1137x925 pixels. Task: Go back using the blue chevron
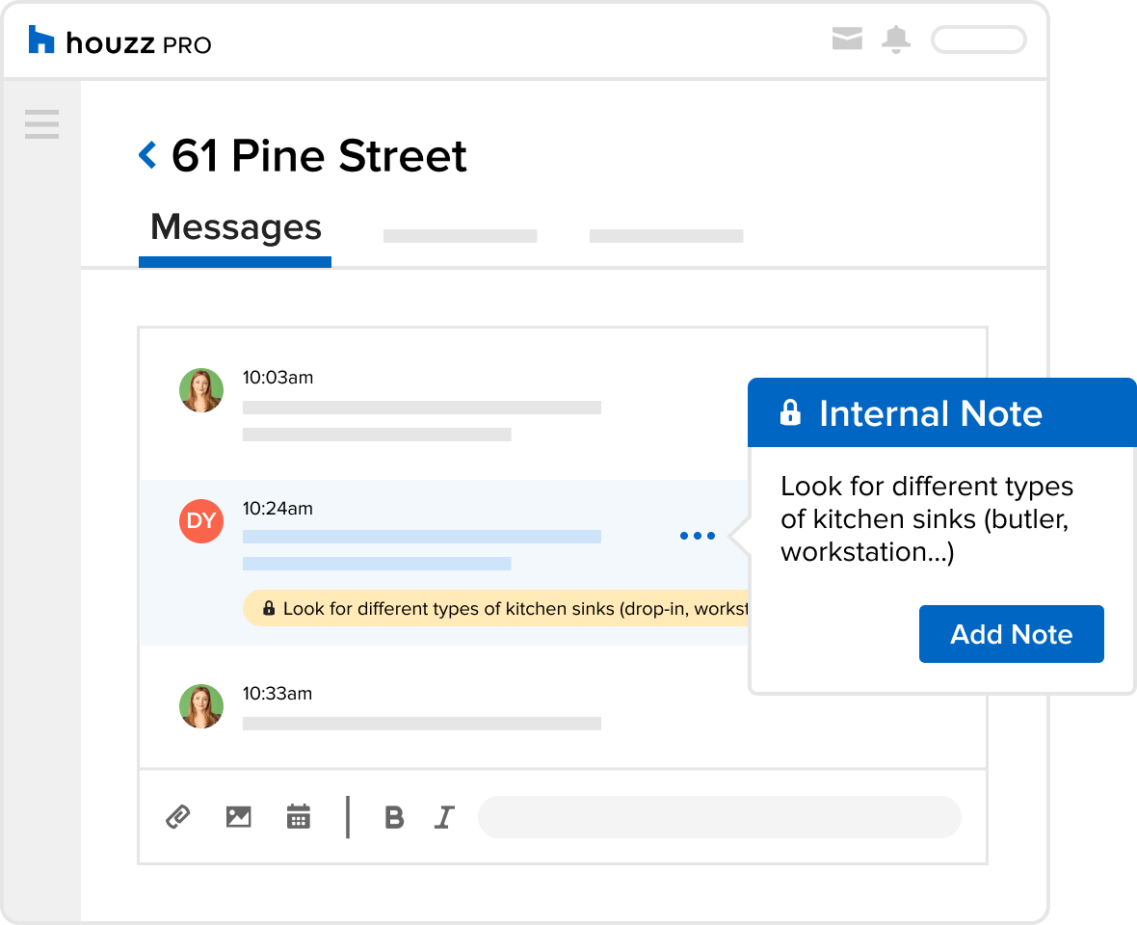pyautogui.click(x=148, y=154)
